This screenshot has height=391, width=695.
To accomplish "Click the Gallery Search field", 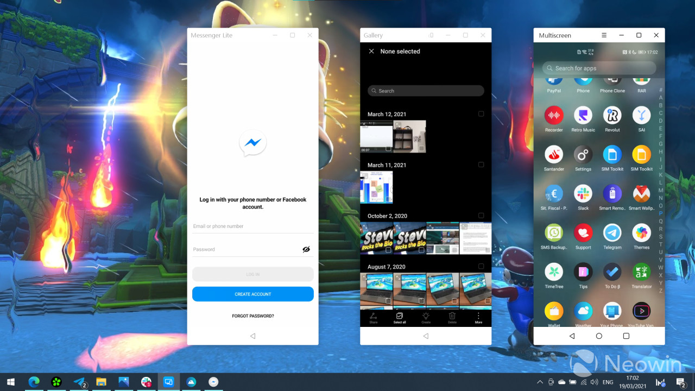I will (x=426, y=91).
